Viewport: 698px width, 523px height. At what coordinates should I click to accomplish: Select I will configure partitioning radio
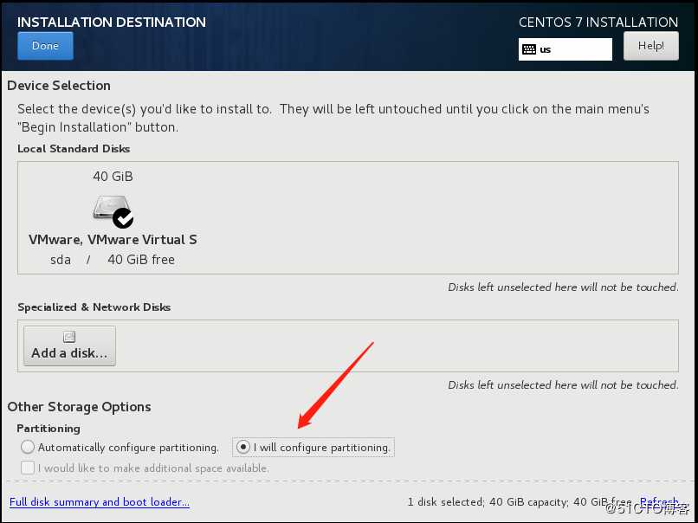pos(243,447)
